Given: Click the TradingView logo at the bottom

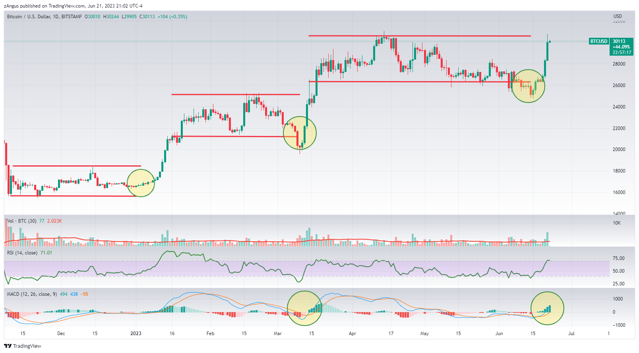Looking at the screenshot, I should click(23, 346).
